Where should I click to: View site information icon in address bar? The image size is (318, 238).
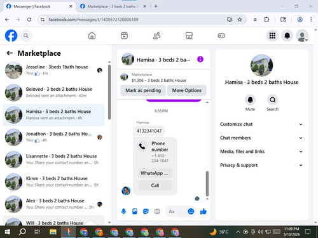point(43,20)
